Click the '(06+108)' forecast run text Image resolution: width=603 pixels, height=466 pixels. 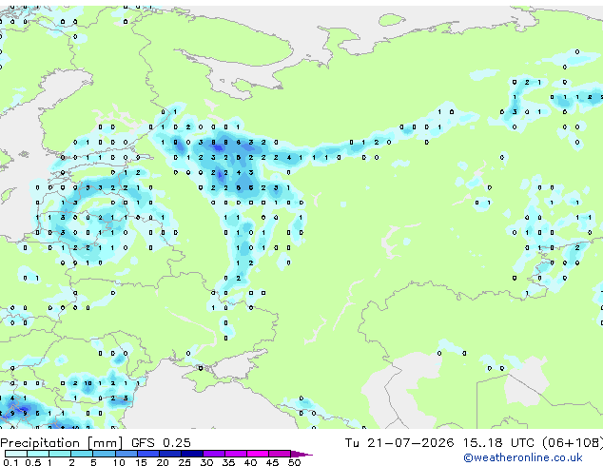573,442
